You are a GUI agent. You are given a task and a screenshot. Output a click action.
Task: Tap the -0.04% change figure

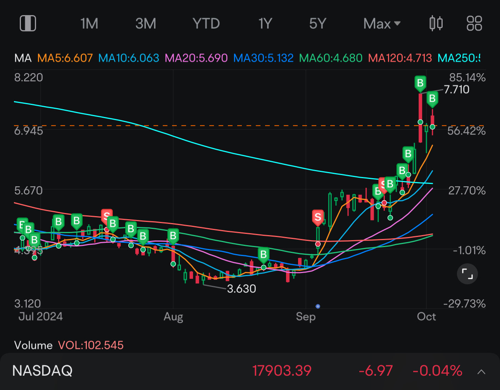coord(437,371)
